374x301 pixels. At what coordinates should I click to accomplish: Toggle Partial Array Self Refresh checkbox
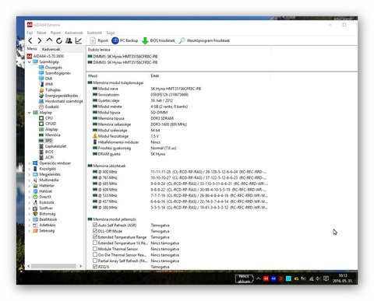click(95, 261)
